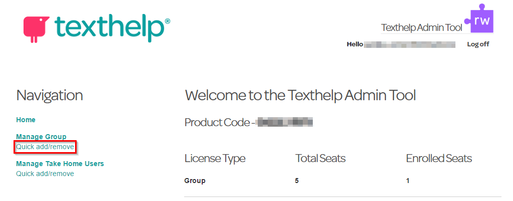Select the Group license type row
This screenshot has height=201, width=513.
tap(342, 181)
